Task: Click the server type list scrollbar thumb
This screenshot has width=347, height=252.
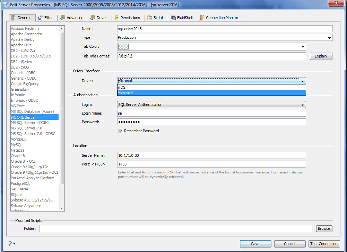Action: (x=62, y=108)
